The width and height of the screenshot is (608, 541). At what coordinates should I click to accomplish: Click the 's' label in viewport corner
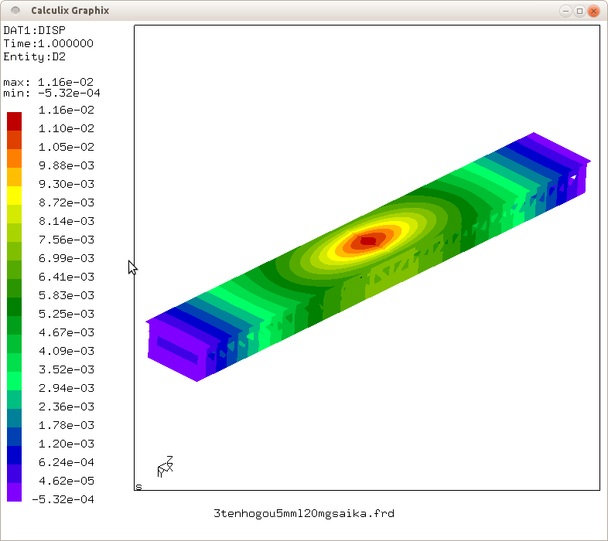138,486
